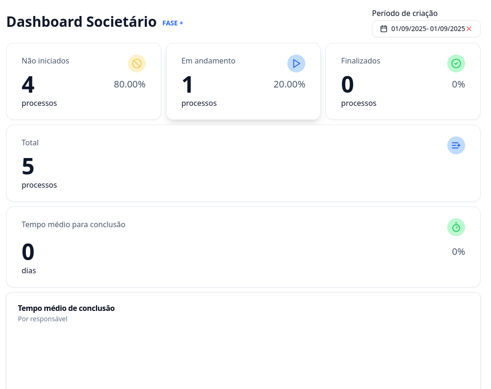Click the green circular badge on Finalizados card
The image size is (491, 389).
[x=456, y=64]
